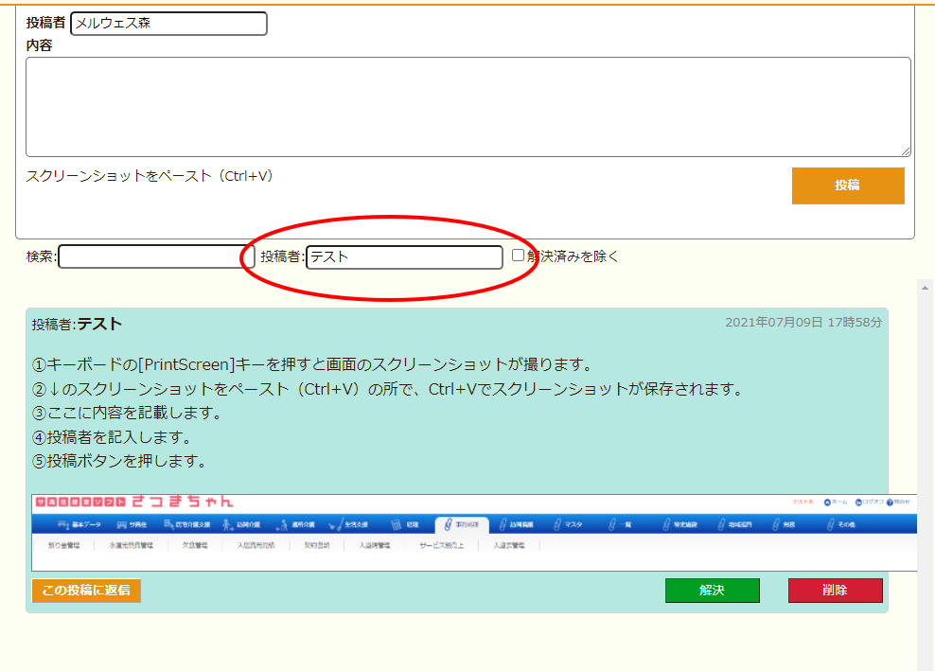Click the 通所介護 icon in blue menu
Viewport: 935px width, 671px height.
[x=282, y=524]
